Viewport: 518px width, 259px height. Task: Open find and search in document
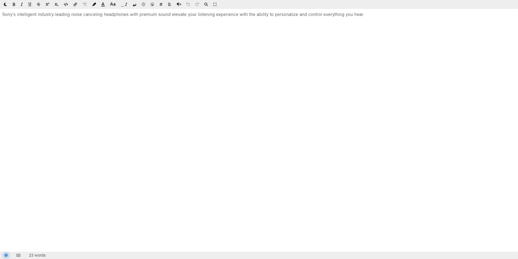pyautogui.click(x=206, y=4)
